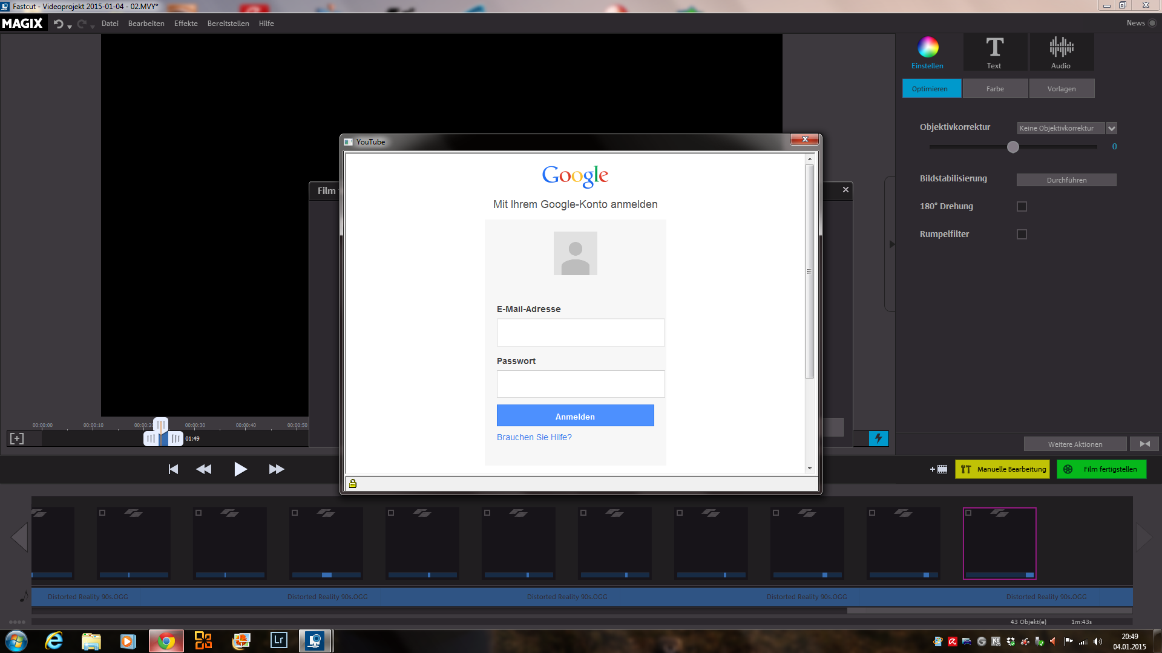Open the Effekte menu
The width and height of the screenshot is (1162, 653).
coord(186,24)
